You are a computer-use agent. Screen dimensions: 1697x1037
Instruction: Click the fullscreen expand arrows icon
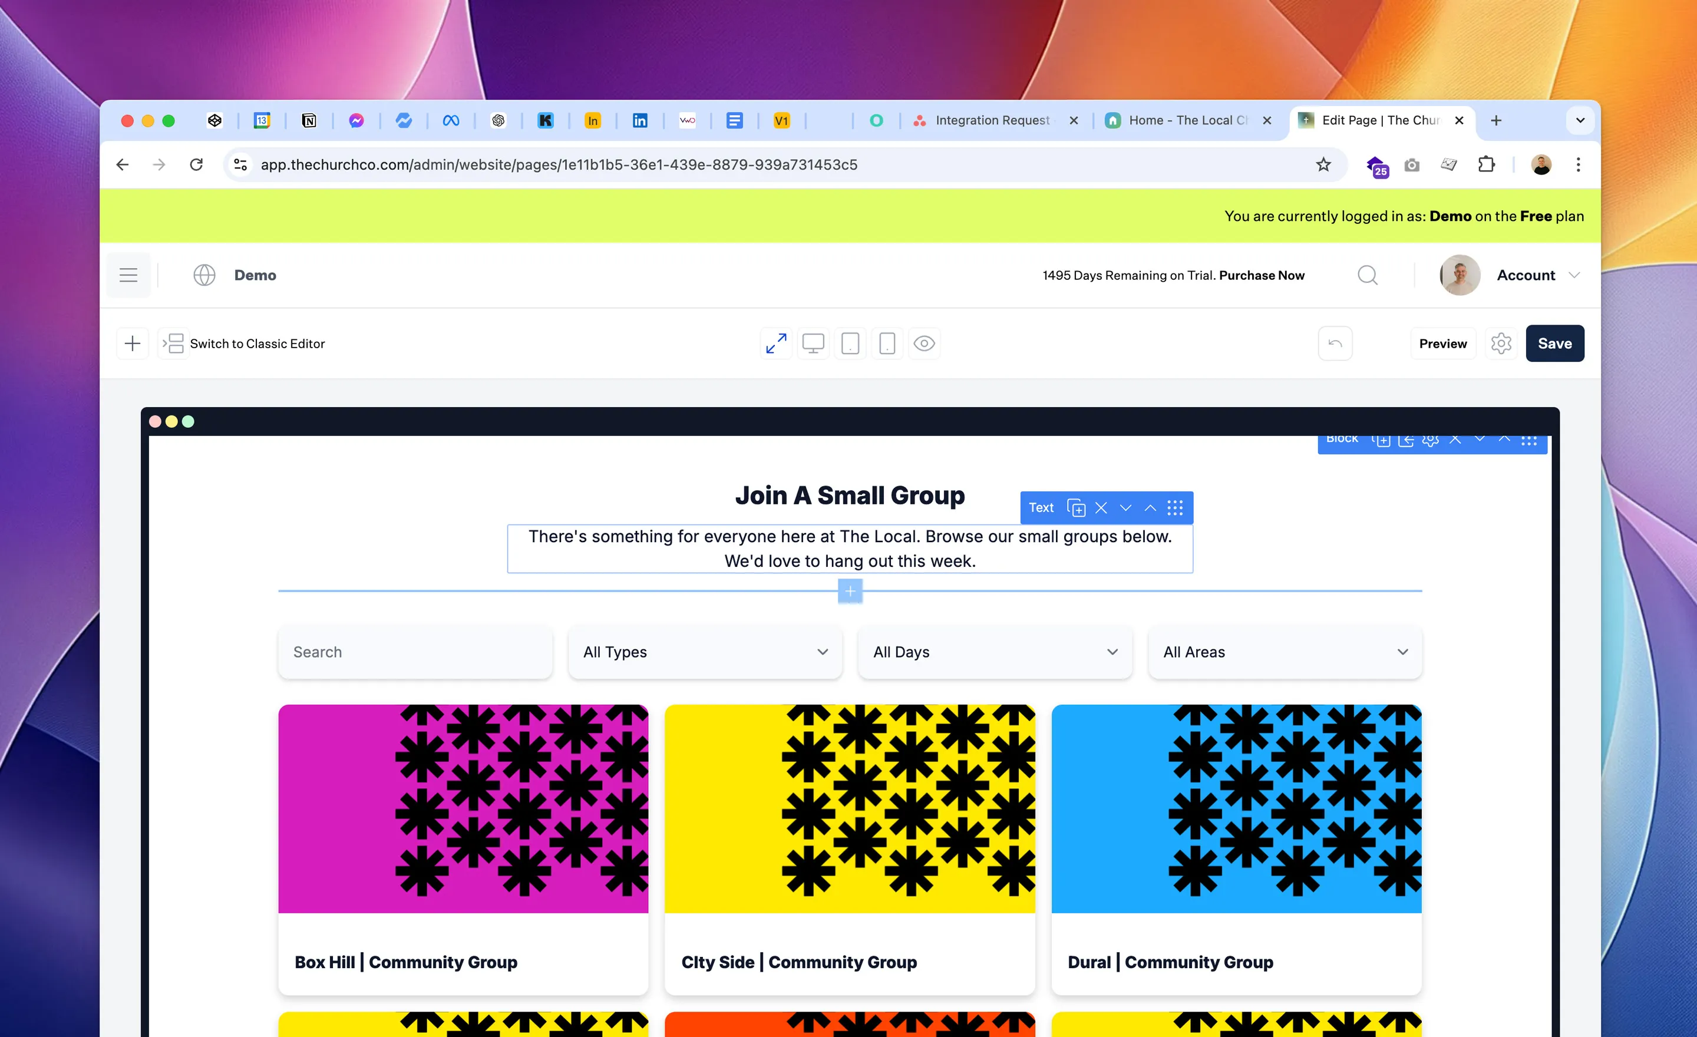pyautogui.click(x=776, y=343)
